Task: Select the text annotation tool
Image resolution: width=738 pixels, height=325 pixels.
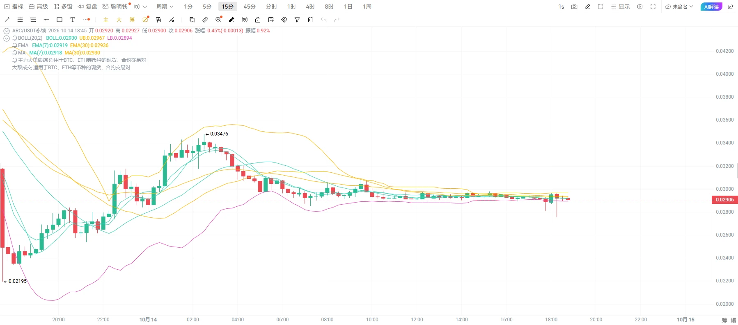Action: click(x=73, y=20)
